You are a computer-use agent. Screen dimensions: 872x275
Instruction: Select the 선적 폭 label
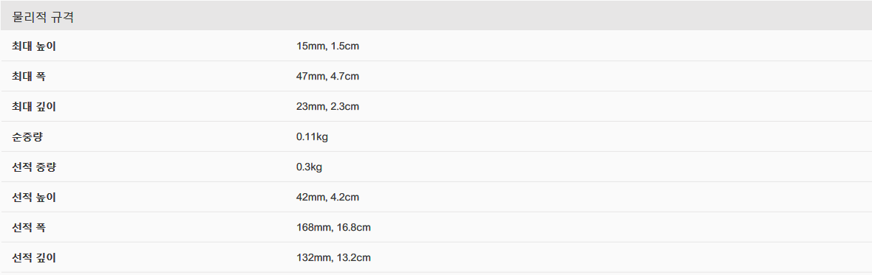[x=29, y=227]
